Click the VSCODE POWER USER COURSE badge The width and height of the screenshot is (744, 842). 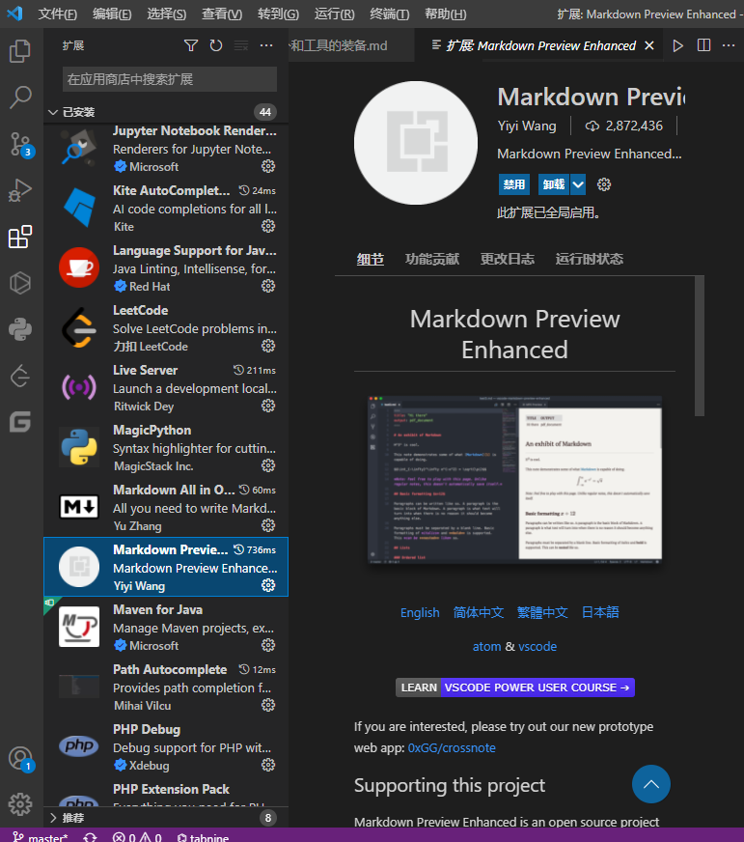(x=515, y=688)
